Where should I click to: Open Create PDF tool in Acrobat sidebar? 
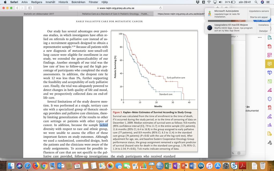(269, 46)
